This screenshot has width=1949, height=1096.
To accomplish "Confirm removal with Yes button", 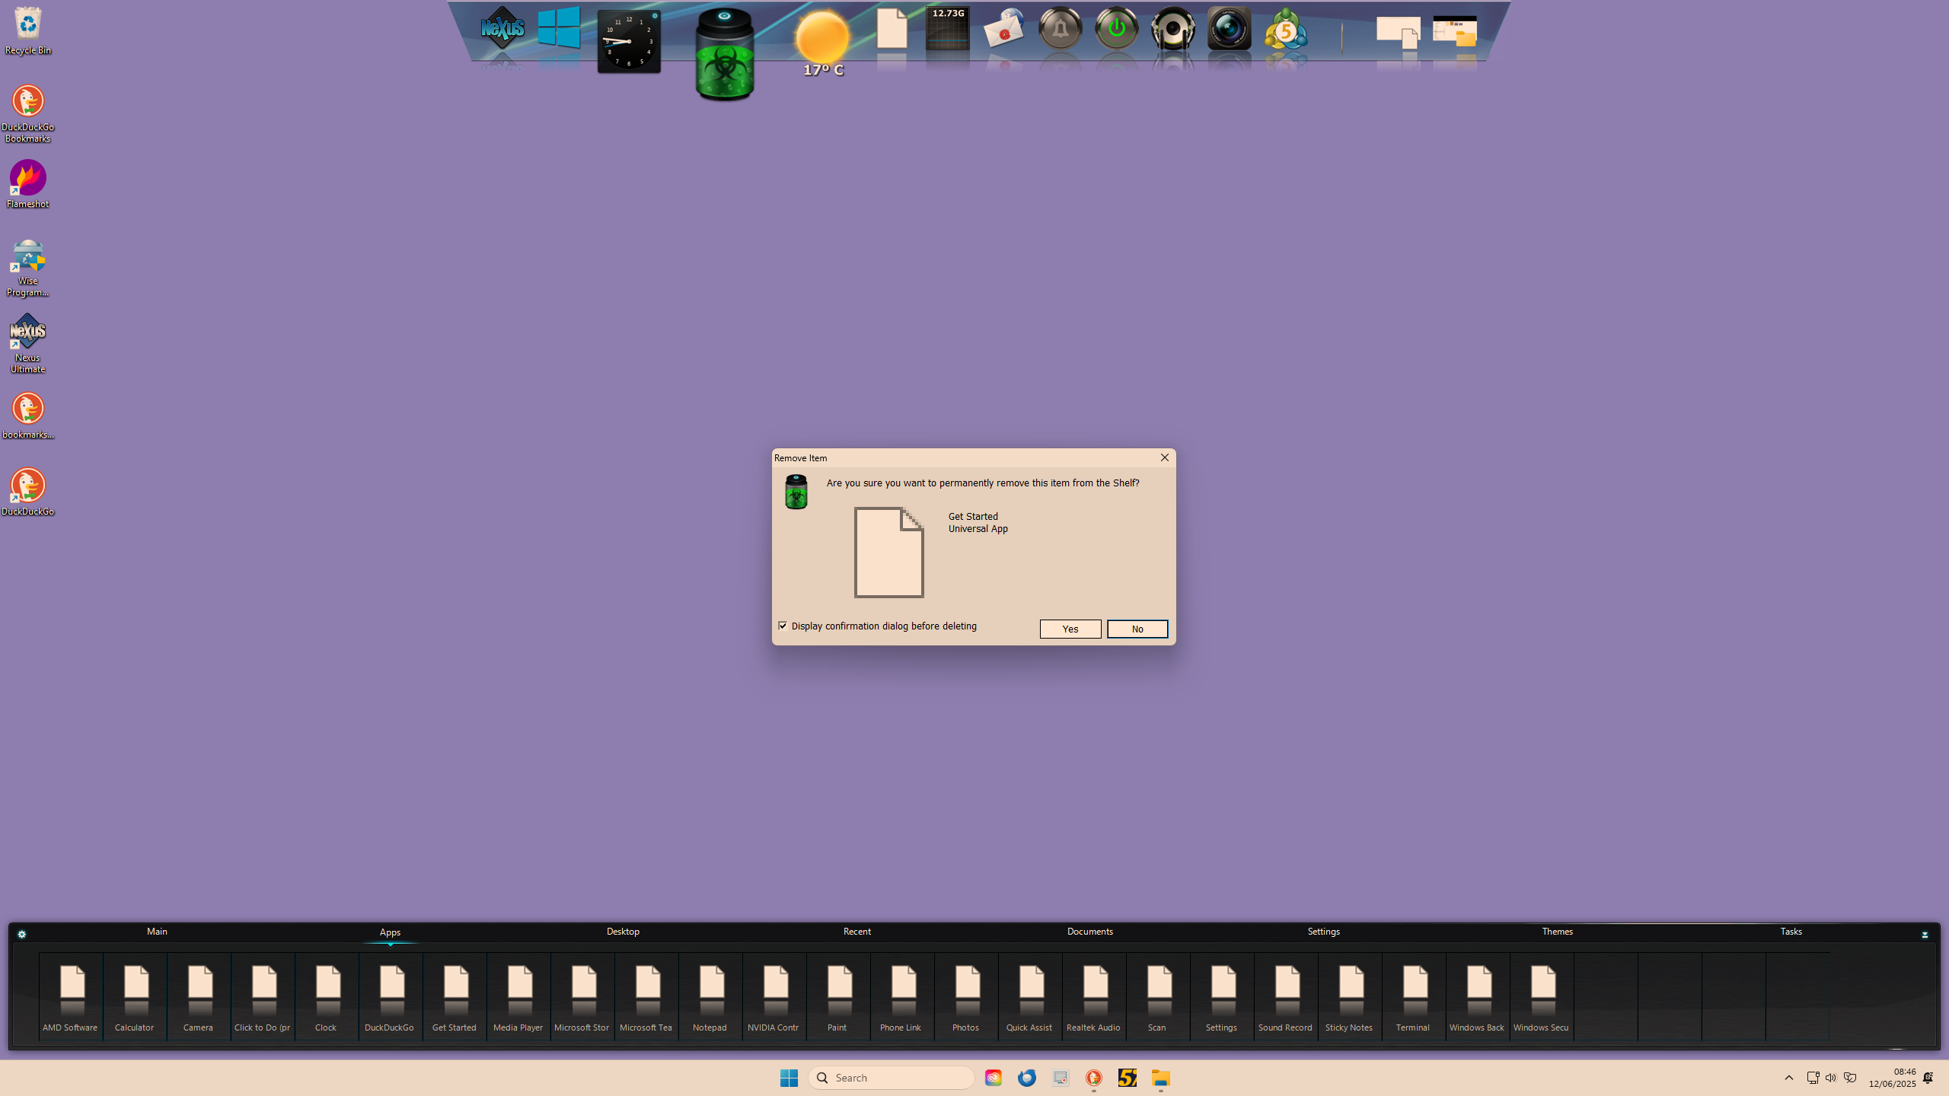I will coord(1070,629).
